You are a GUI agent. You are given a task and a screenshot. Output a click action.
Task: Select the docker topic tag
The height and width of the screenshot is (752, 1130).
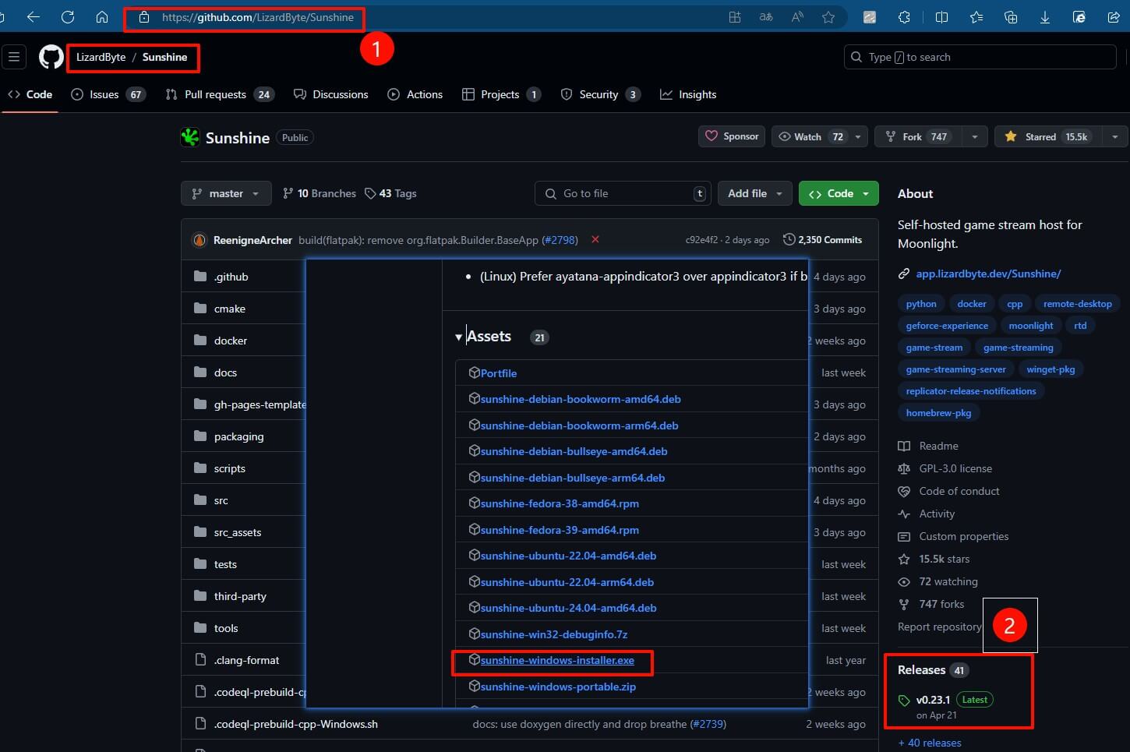click(972, 304)
